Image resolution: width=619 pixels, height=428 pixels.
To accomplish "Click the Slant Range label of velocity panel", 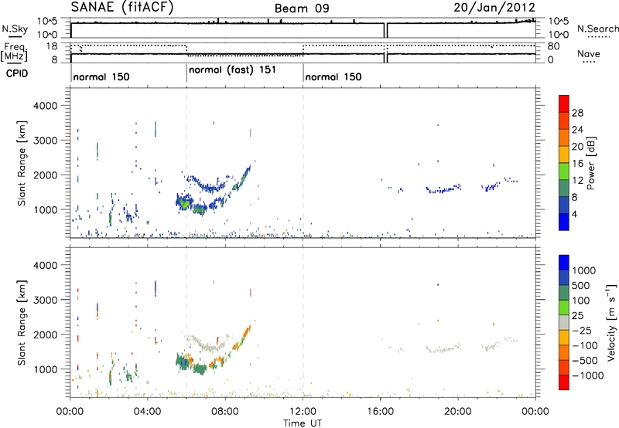I will point(22,323).
